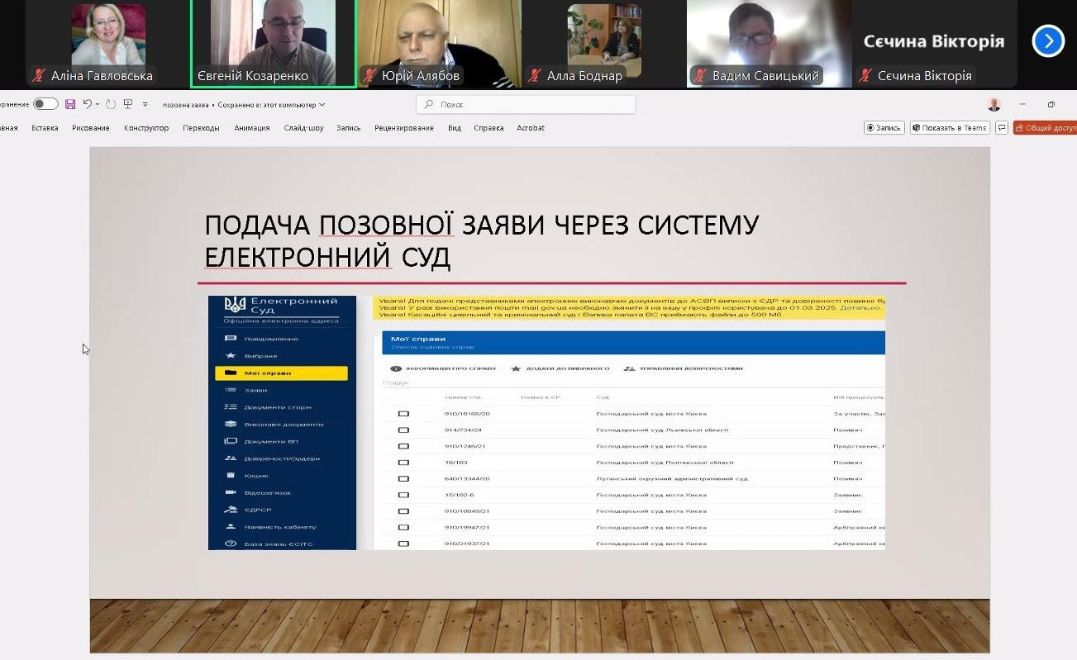Viewport: 1077px width, 660px height.
Task: Tick the checkbox for case 640/13344/20
Action: [x=404, y=479]
